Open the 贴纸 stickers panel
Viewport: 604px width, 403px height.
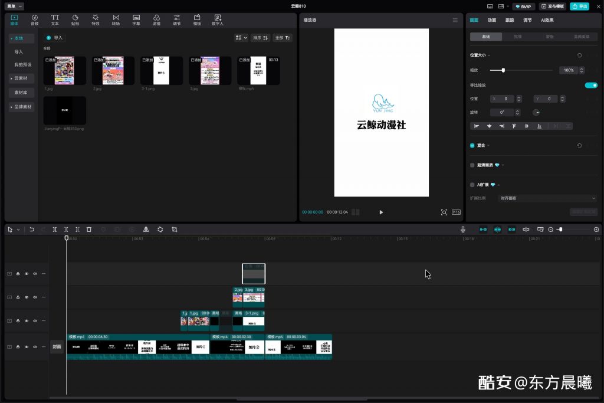point(75,20)
